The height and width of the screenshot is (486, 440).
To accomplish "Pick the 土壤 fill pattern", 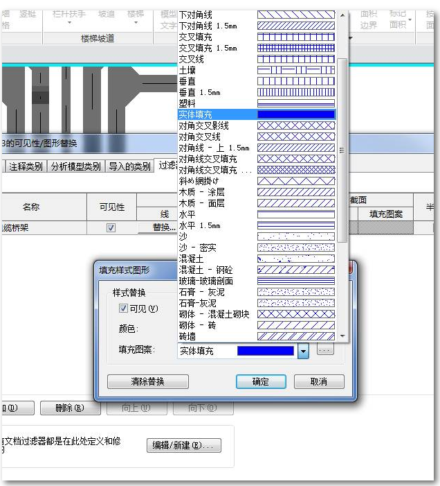I will coord(257,70).
